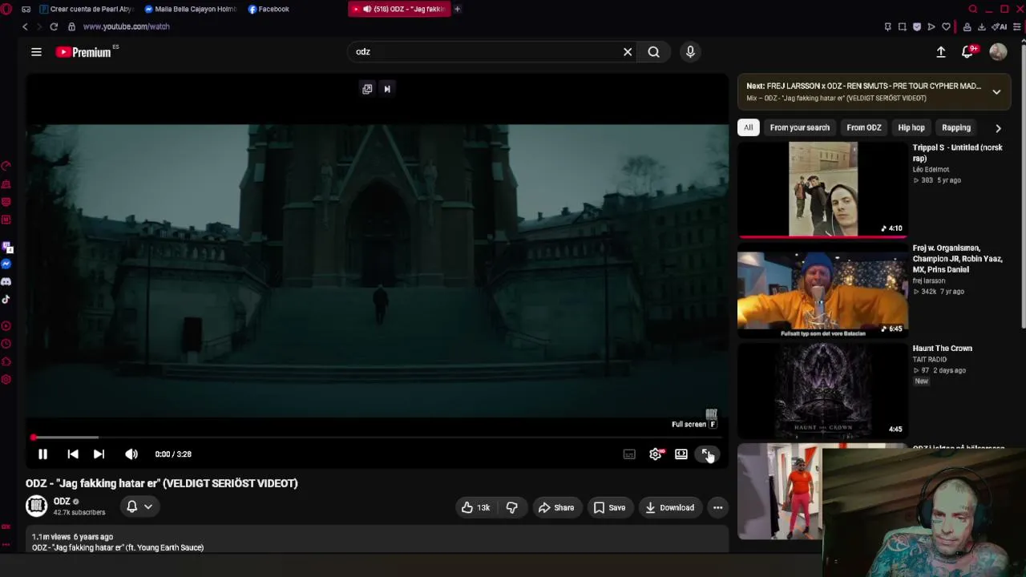This screenshot has width=1026, height=577.
Task: Add page to bookmarks heart icon
Action: [946, 26]
